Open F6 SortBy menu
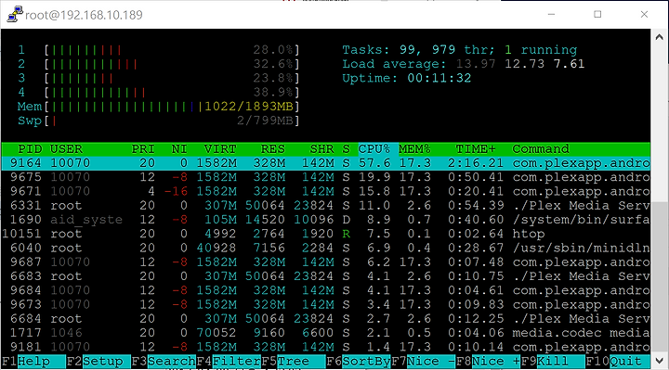This screenshot has height=370, width=669. 359,362
